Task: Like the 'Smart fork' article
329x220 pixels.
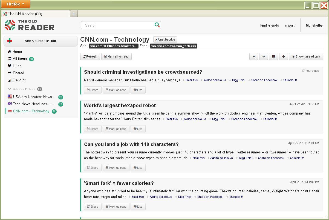Action: [138, 207]
